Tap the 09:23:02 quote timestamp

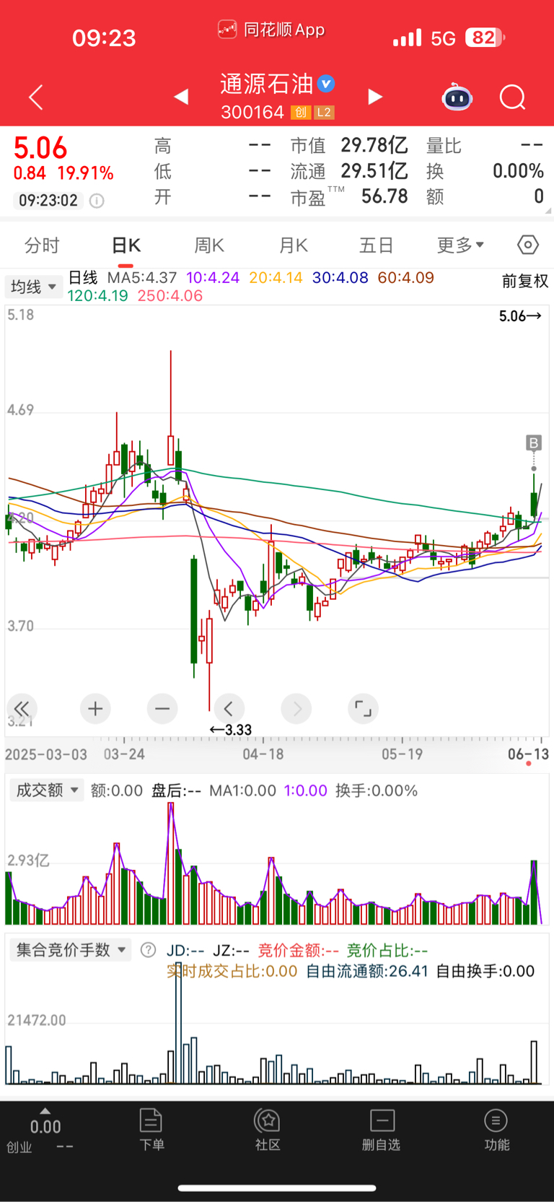(x=48, y=201)
